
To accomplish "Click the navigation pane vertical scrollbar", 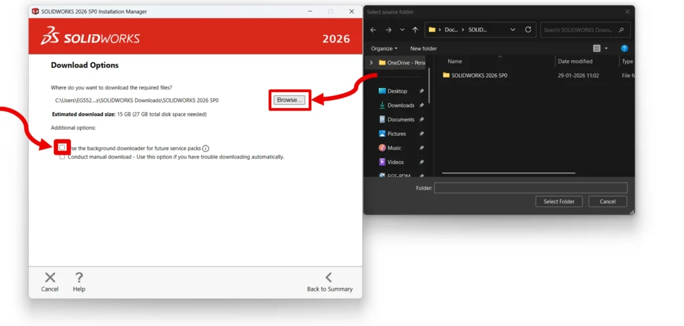I will pos(430,85).
